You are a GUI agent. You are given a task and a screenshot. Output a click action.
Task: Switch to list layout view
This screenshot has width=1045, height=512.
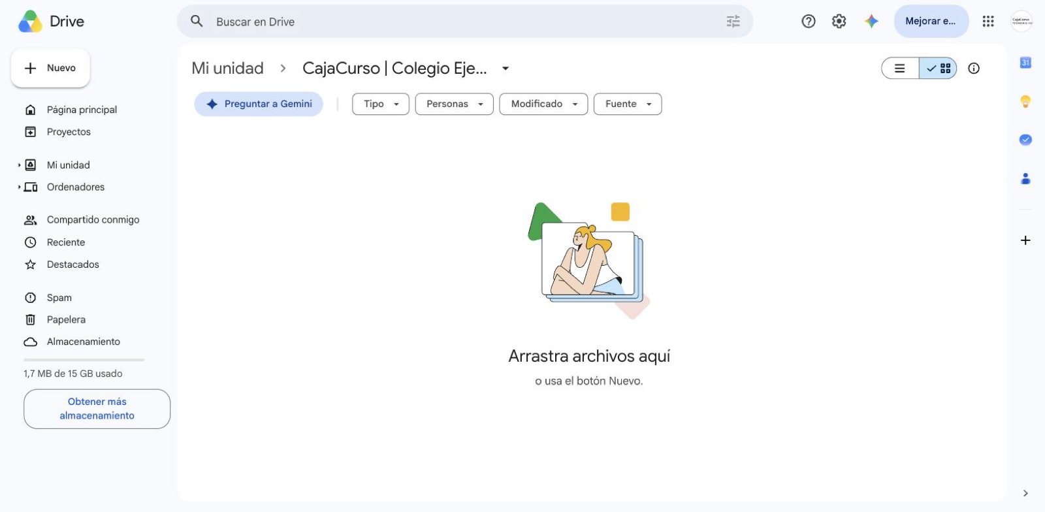tap(900, 68)
